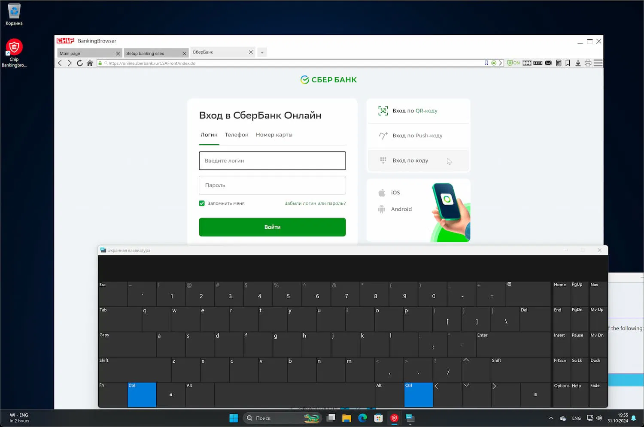Choose Вход по коду option

click(419, 161)
